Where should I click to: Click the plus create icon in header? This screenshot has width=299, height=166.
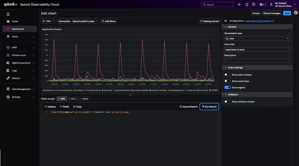[x=239, y=4]
